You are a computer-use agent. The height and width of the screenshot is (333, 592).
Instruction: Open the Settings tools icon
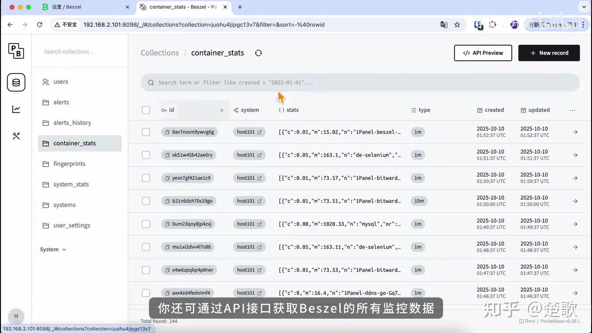(x=16, y=136)
